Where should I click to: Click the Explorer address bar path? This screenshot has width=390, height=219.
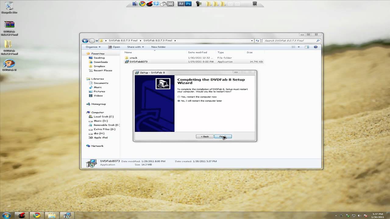tap(176, 40)
